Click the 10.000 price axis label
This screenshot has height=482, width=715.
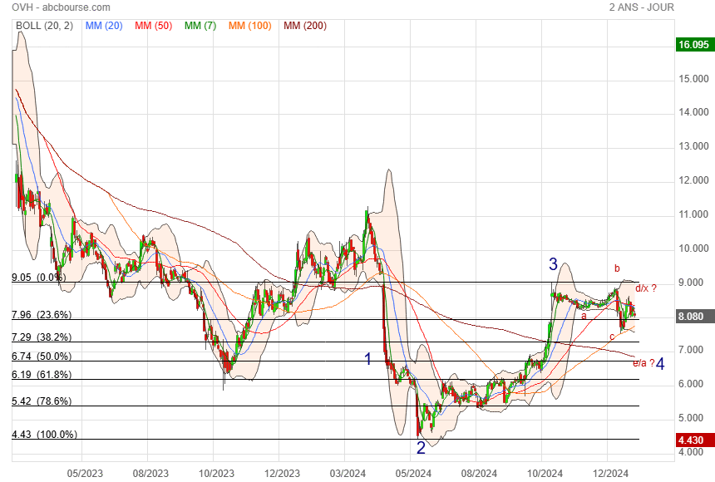click(693, 248)
